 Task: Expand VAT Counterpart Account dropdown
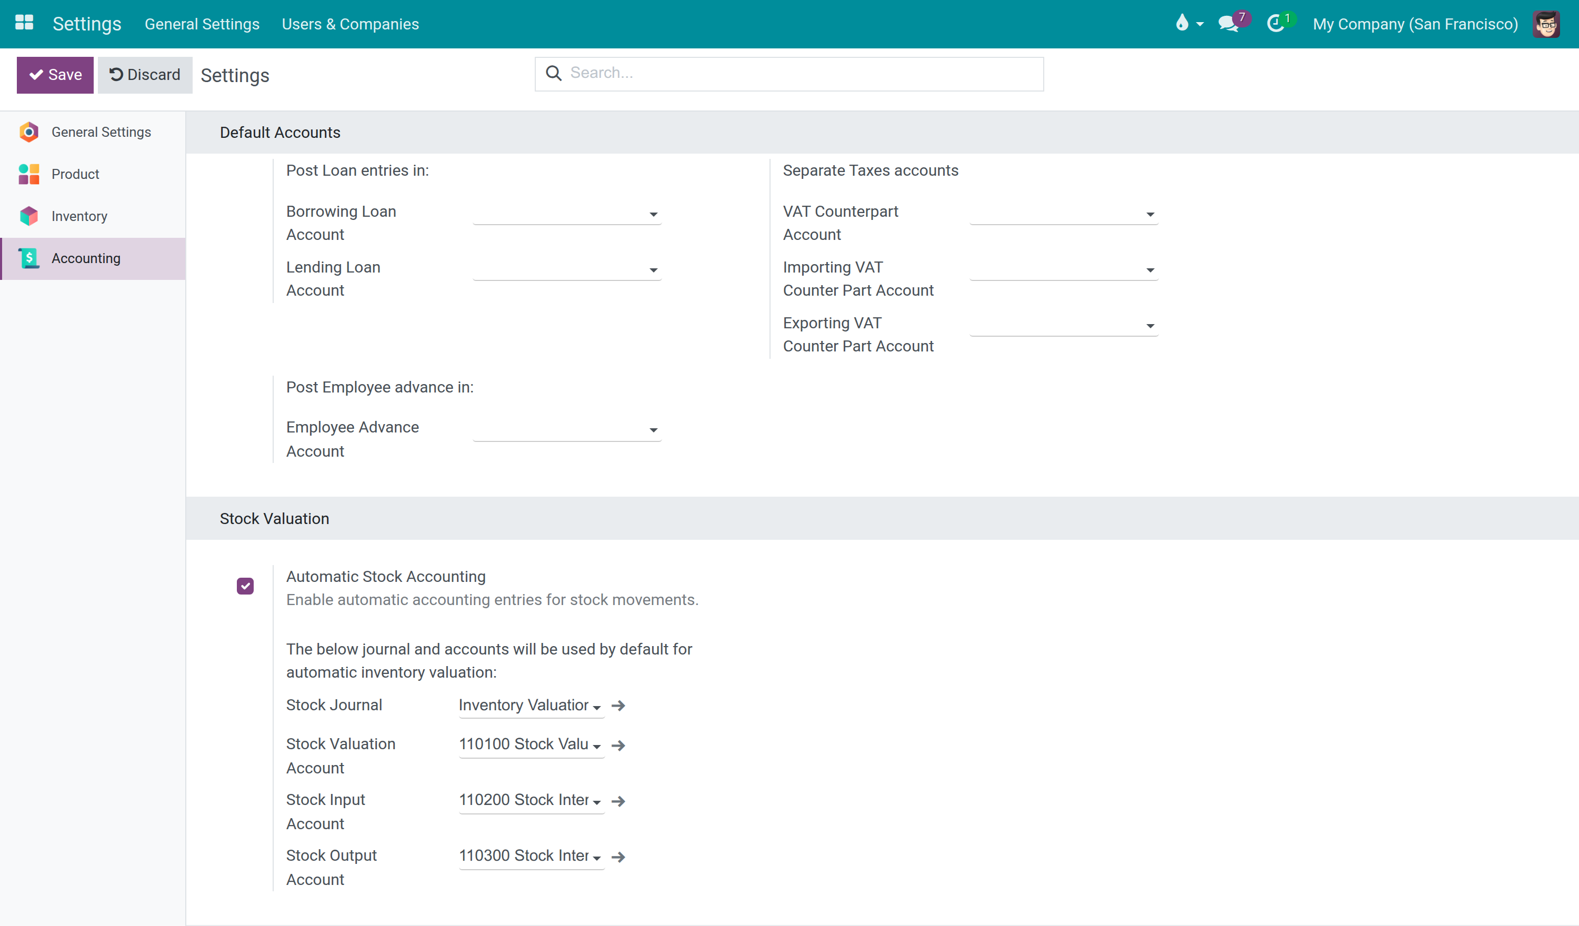[1063, 214]
